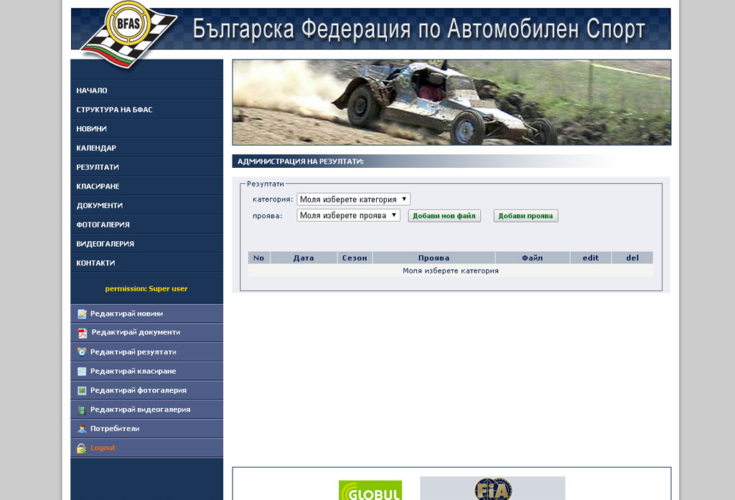Click the news edit icon beside Редактирай новини
Screen dimensions: 735x500
pos(82,313)
